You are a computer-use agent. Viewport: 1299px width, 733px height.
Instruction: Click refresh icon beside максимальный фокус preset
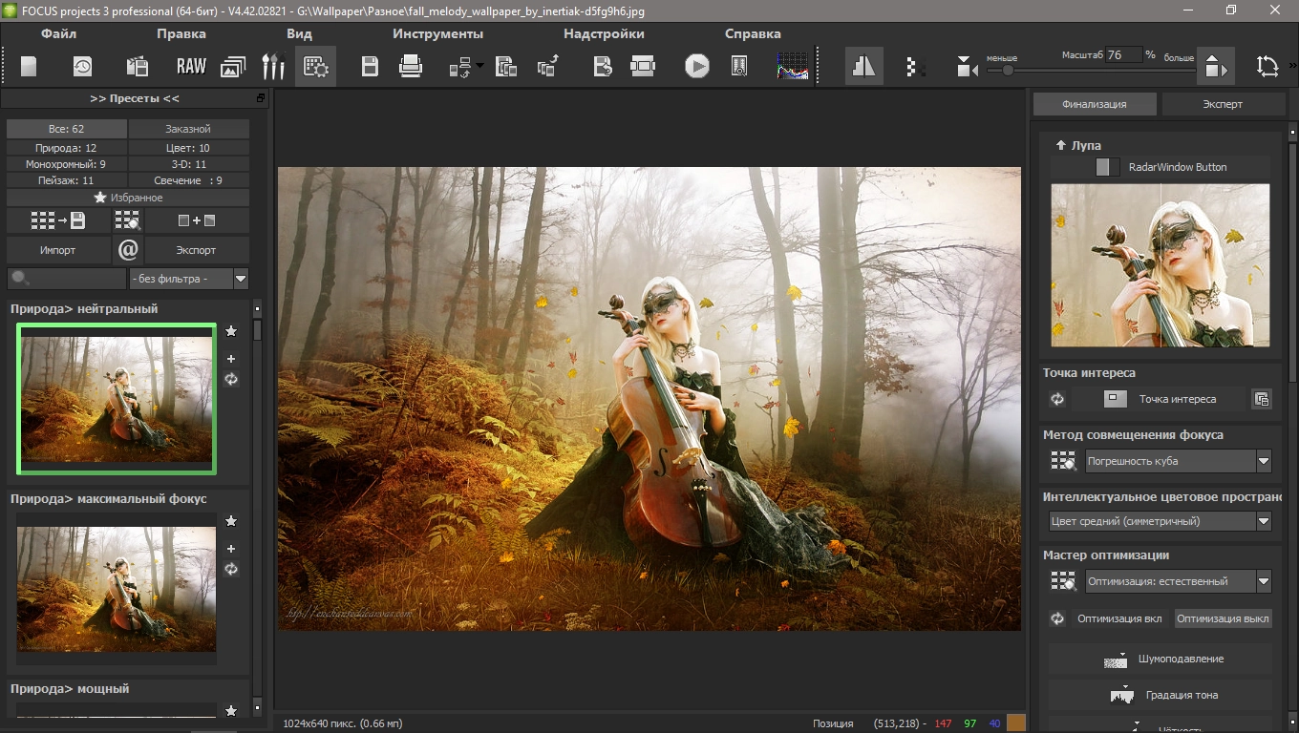[231, 569]
